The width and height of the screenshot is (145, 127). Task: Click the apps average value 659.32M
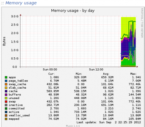tap(107, 77)
